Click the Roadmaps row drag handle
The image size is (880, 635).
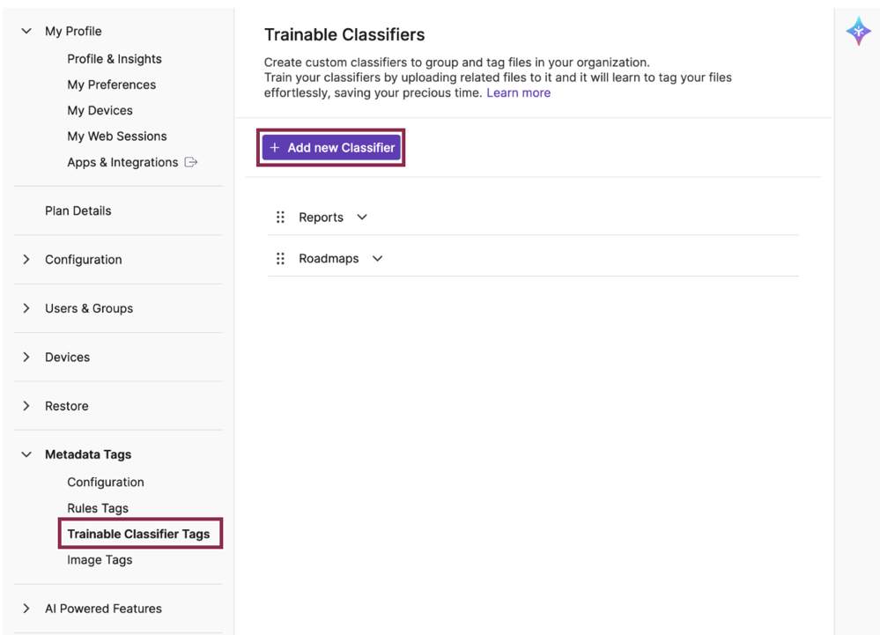281,259
